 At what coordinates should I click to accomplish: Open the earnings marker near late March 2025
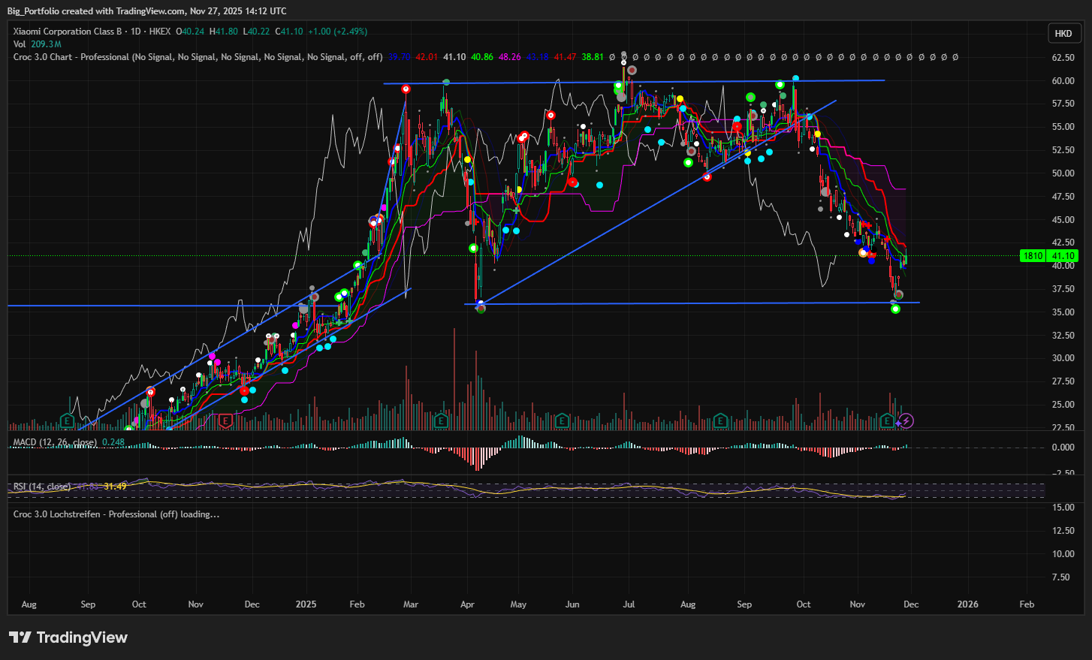pyautogui.click(x=441, y=421)
